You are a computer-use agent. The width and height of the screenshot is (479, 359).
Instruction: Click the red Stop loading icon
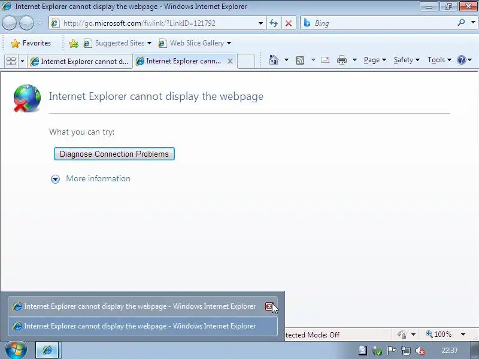(289, 23)
